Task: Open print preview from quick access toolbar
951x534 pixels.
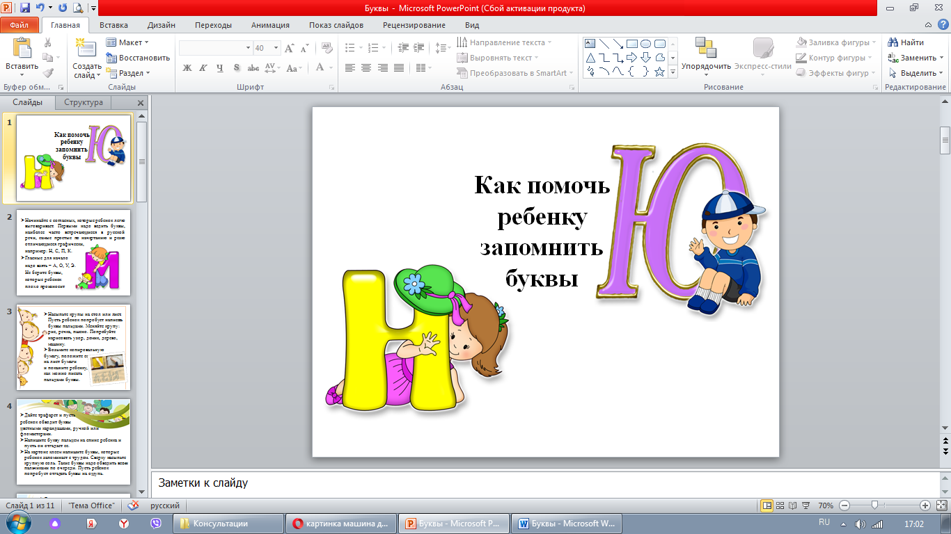Action: 77,8
